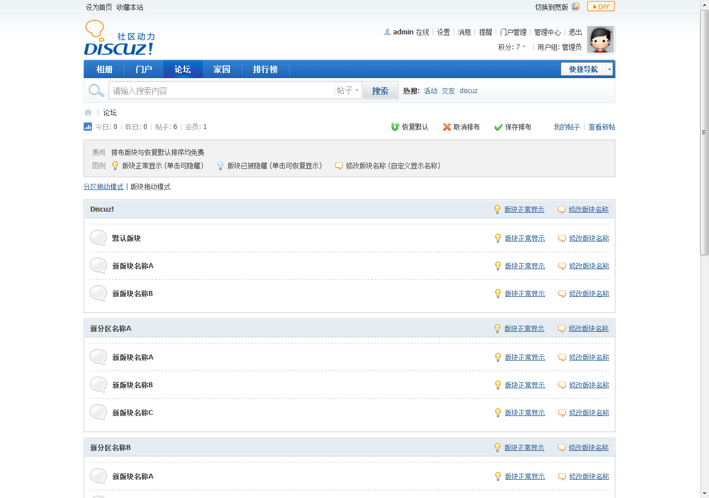
Task: Click rename bubble icon in Discuz! header
Action: pos(562,209)
